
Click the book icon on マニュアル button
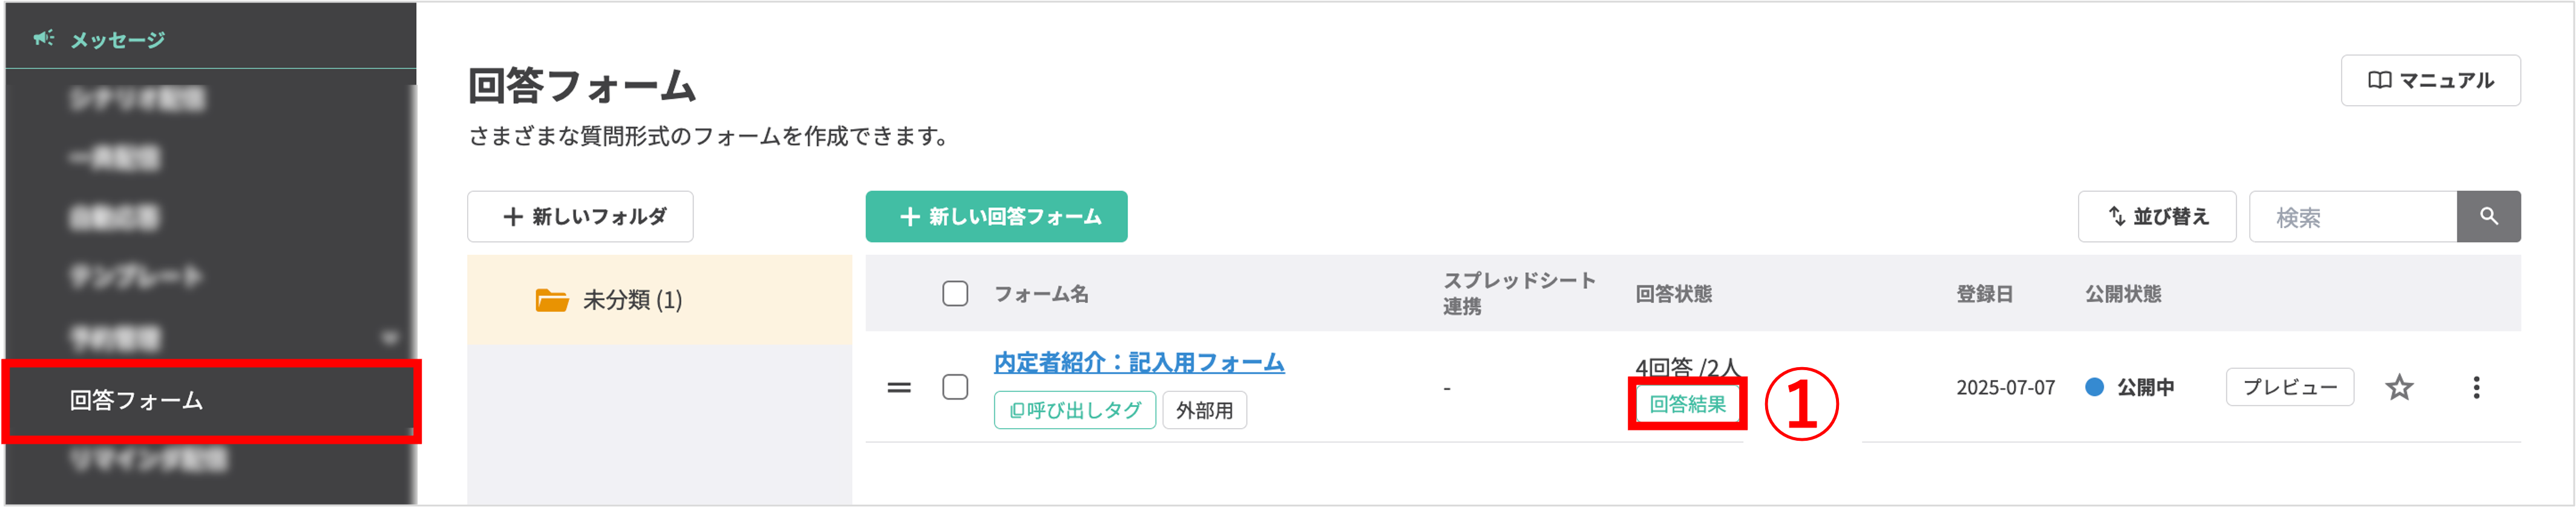pyautogui.click(x=2379, y=81)
